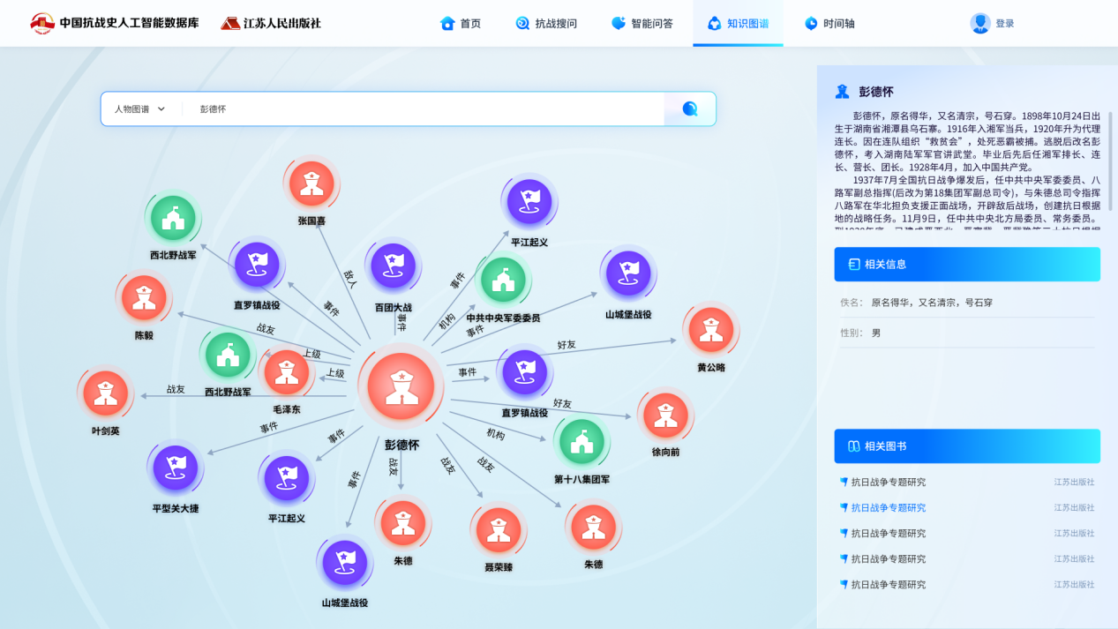Click the 西北野战军 node beside 毛泽东
The width and height of the screenshot is (1118, 629).
coord(228,355)
